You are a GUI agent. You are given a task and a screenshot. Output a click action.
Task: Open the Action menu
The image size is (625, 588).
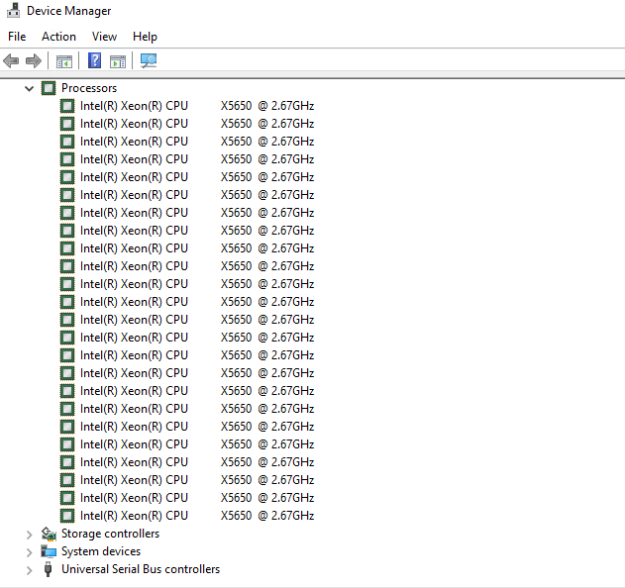tap(58, 37)
